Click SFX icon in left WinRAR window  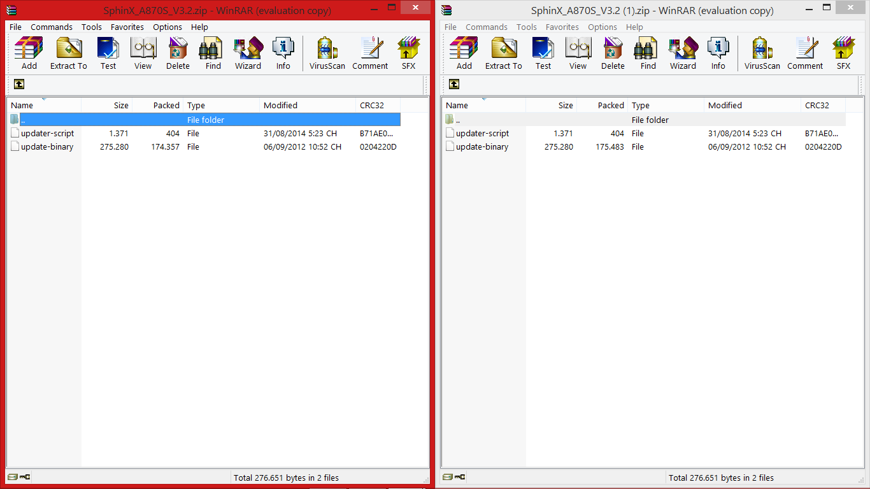(x=408, y=53)
